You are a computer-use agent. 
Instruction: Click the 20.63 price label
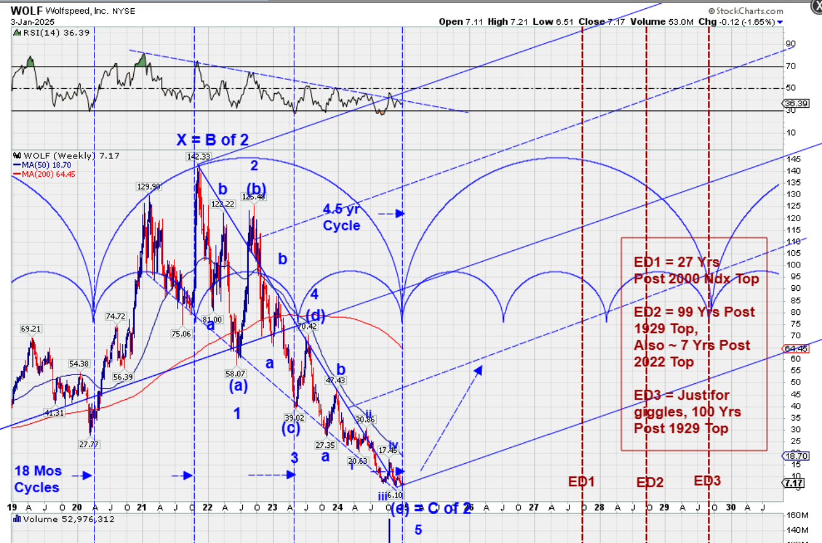tap(358, 461)
